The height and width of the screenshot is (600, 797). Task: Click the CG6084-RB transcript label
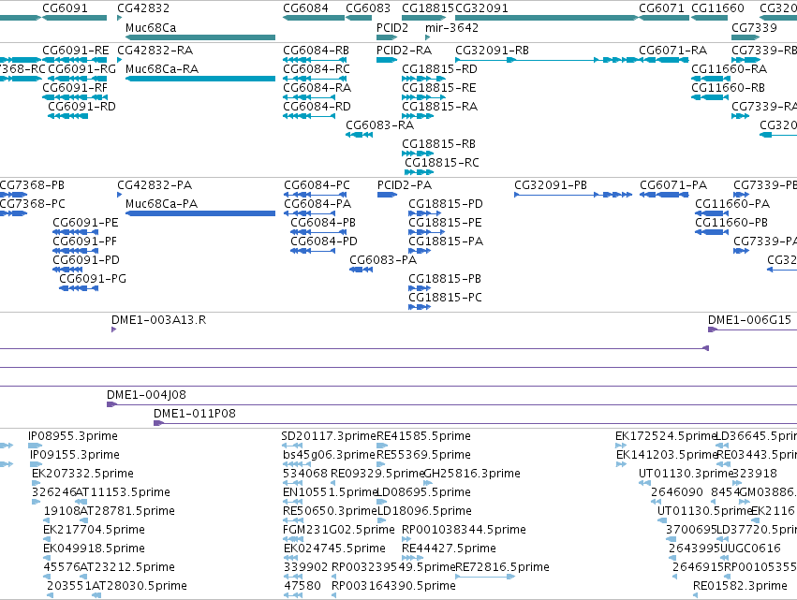click(317, 51)
